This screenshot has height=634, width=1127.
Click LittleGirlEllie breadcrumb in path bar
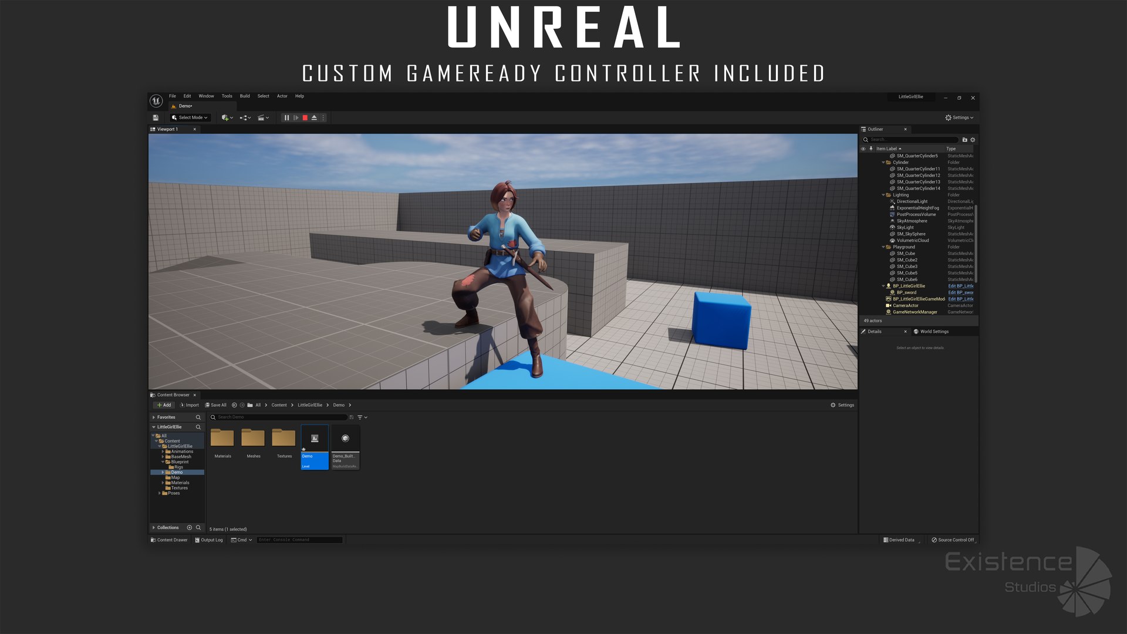pyautogui.click(x=310, y=405)
